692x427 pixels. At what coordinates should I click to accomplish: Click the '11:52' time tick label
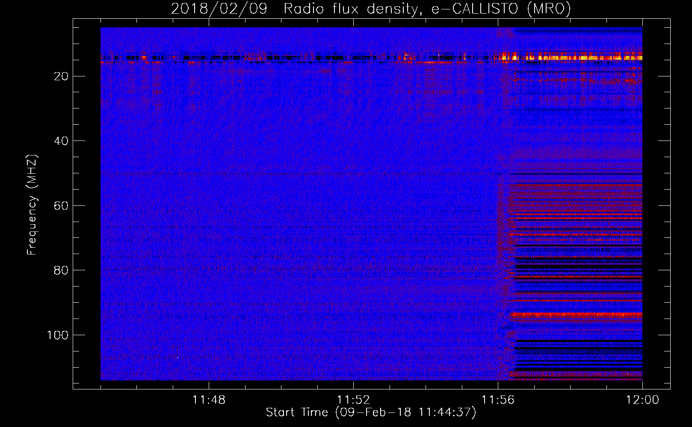(x=353, y=400)
